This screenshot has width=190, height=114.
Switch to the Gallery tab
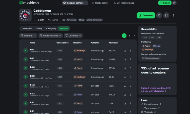39,28
